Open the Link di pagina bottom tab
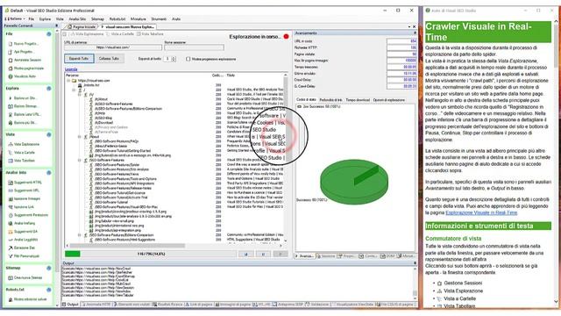Image resolution: width=561 pixels, height=316 pixels. (199, 305)
